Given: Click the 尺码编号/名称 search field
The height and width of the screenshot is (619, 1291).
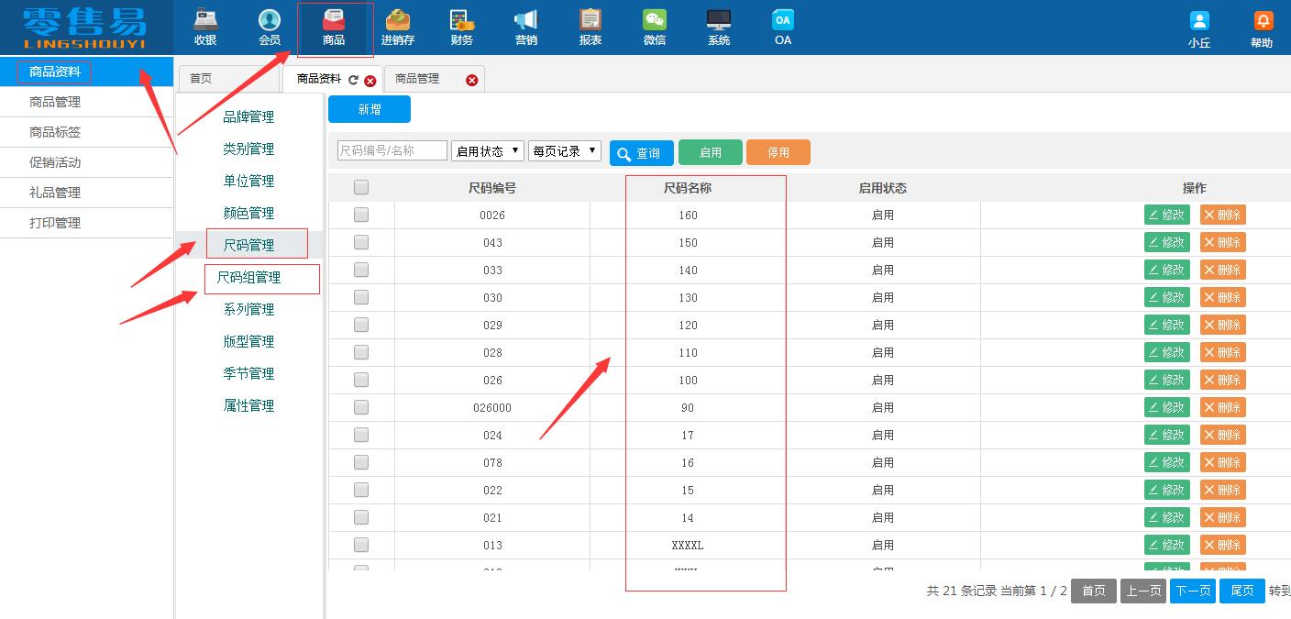Looking at the screenshot, I should coord(392,151).
